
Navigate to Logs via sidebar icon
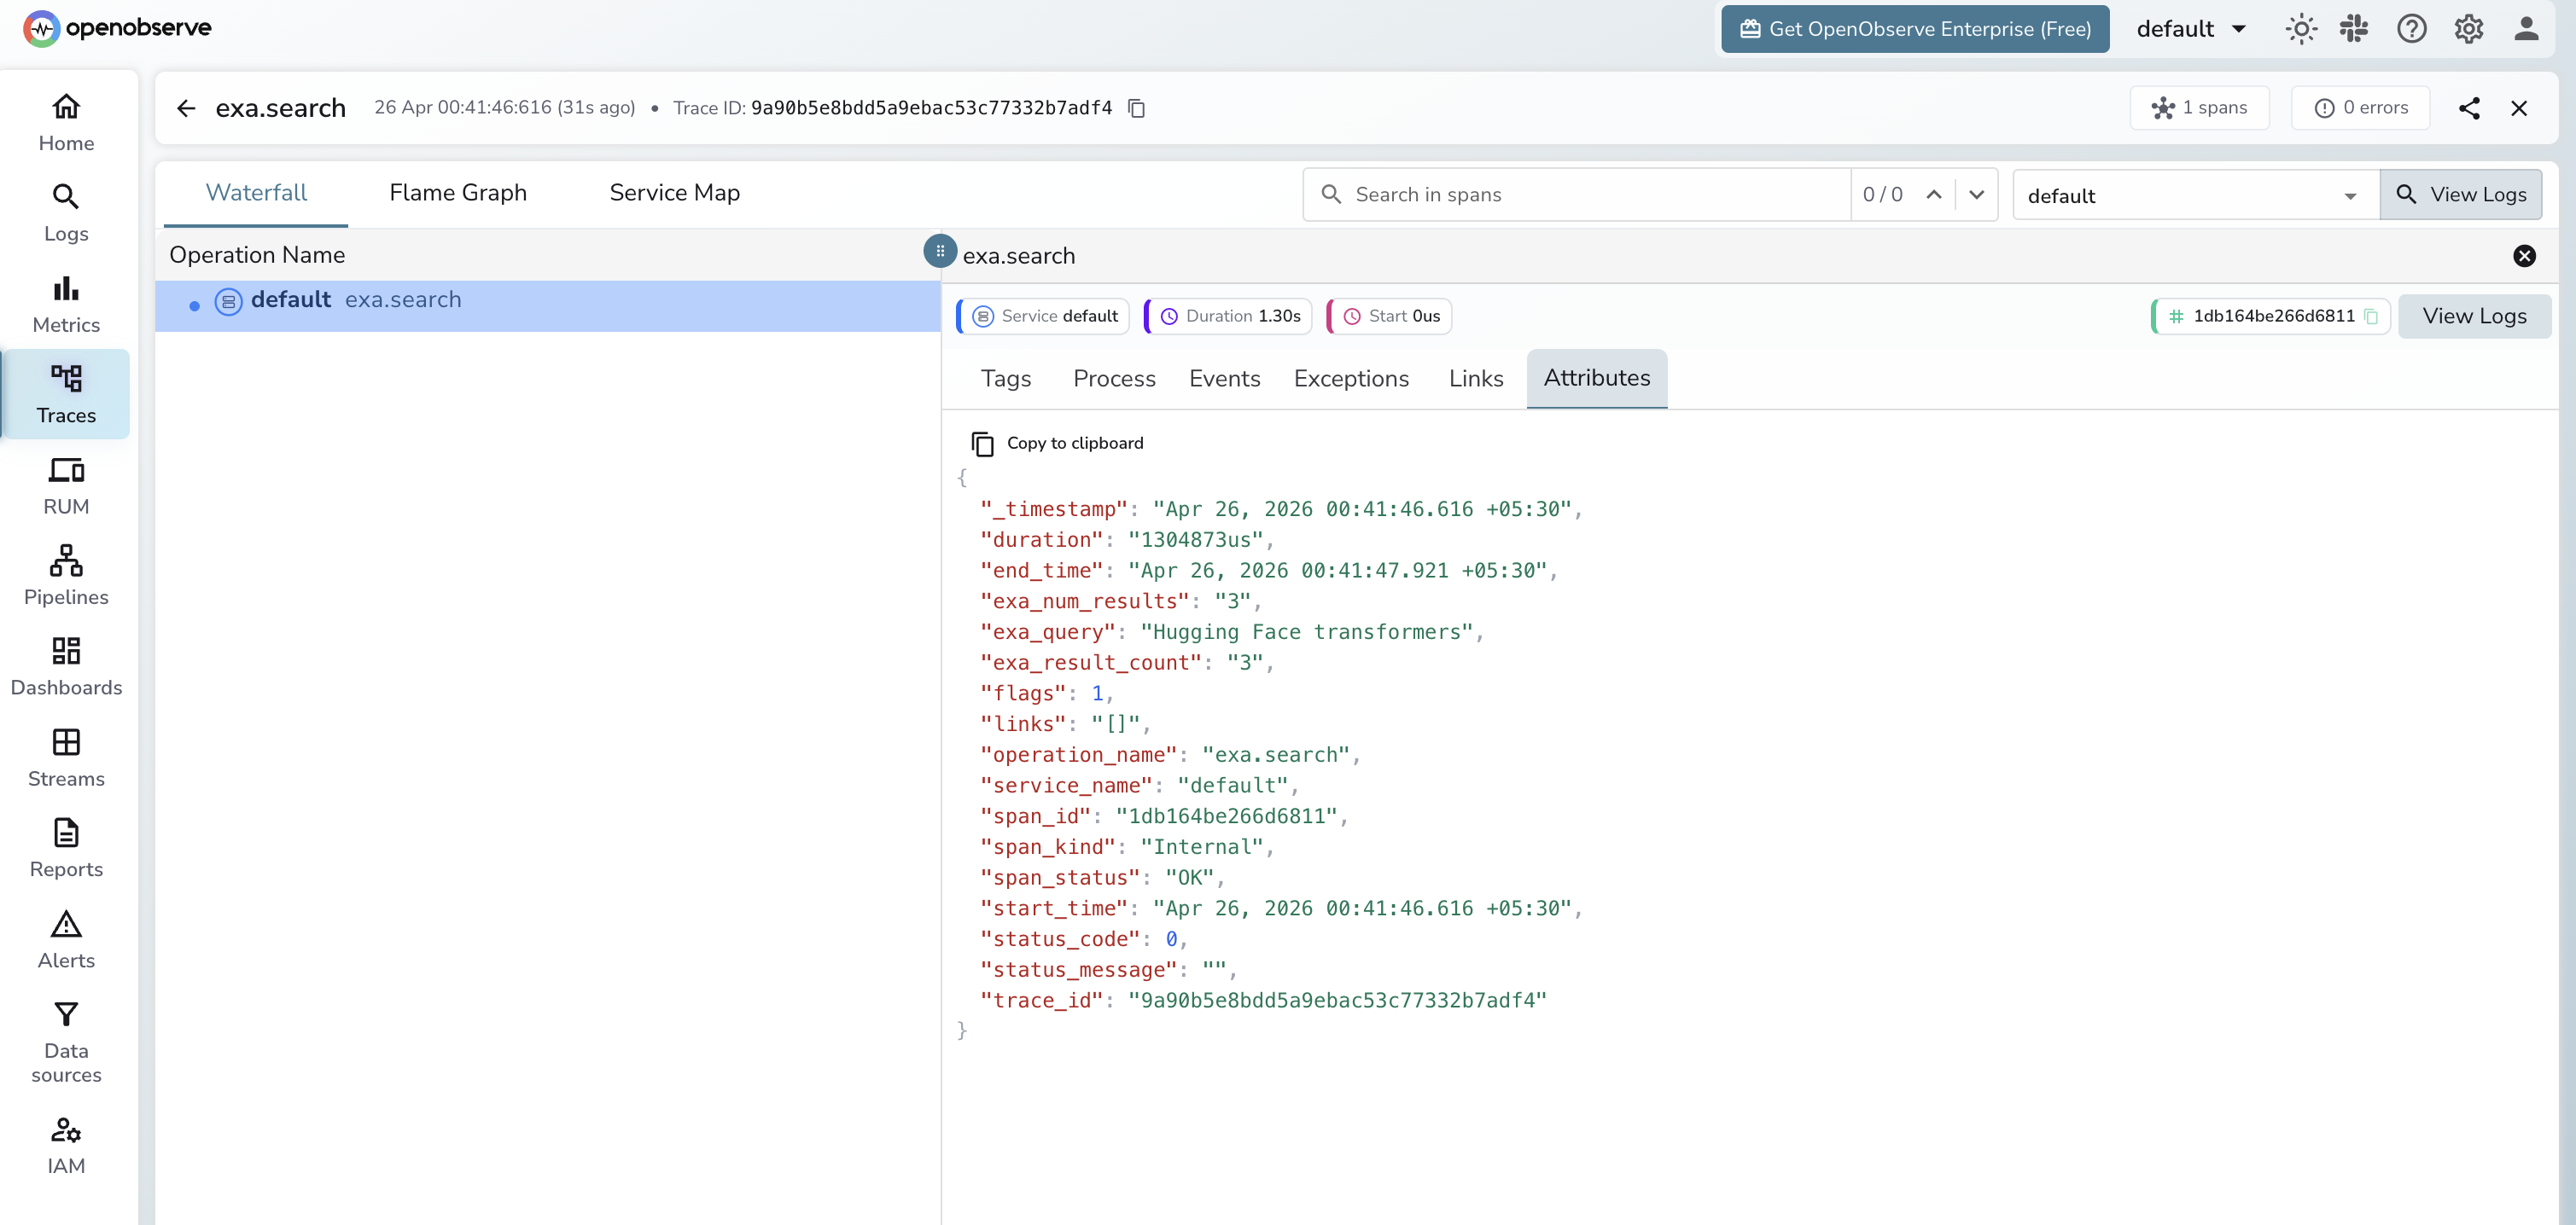point(66,212)
